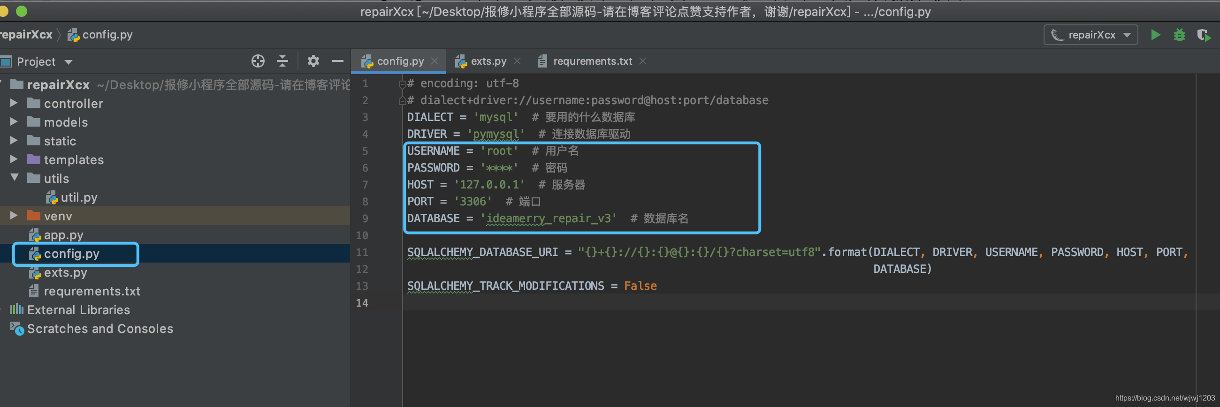This screenshot has height=407, width=1220.
Task: Run the repairXcx configuration
Action: (x=1155, y=35)
